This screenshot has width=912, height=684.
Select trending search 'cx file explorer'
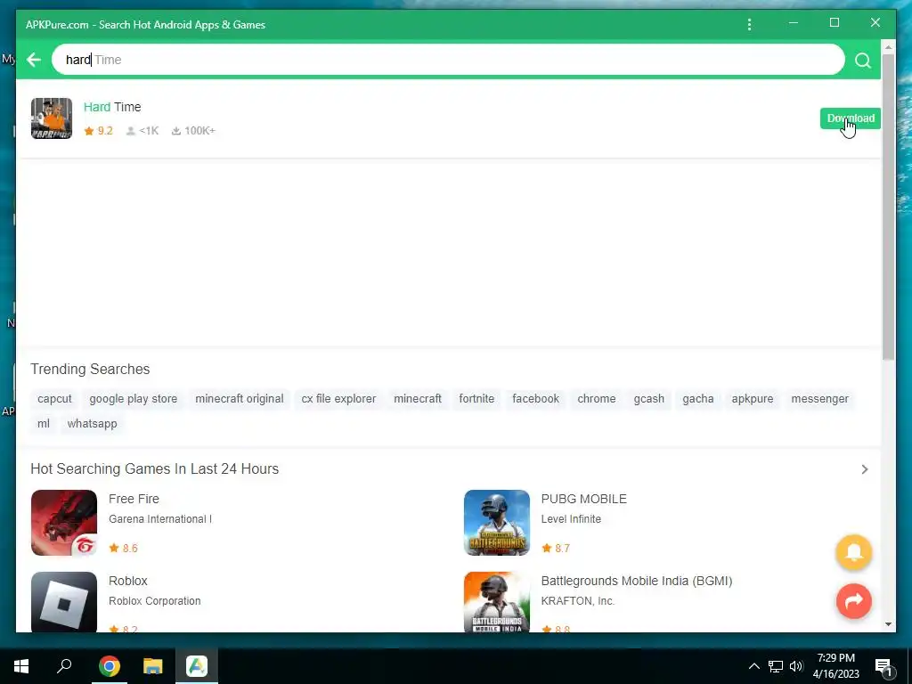[x=338, y=399]
